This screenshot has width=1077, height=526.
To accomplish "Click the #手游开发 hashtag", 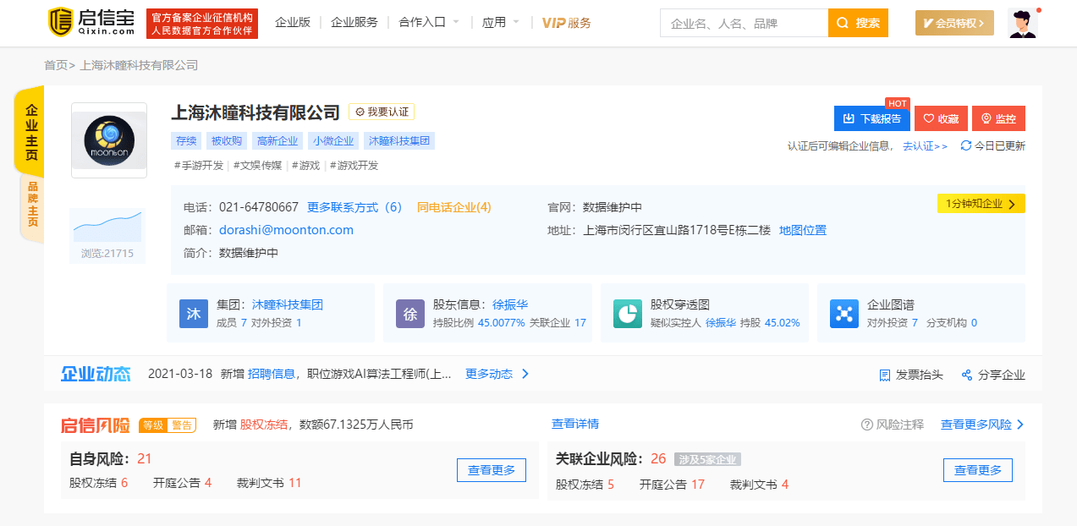I will coord(199,166).
